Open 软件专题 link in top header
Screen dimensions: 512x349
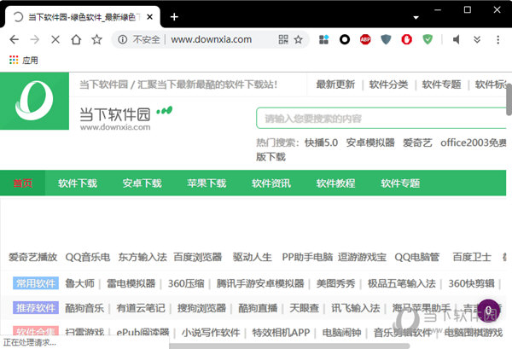441,84
